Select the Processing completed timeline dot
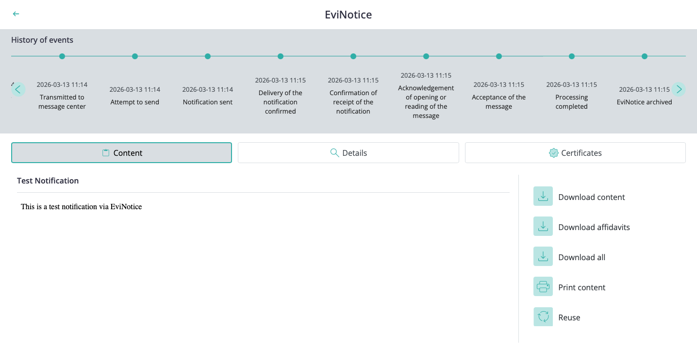697x349 pixels. [x=572, y=56]
